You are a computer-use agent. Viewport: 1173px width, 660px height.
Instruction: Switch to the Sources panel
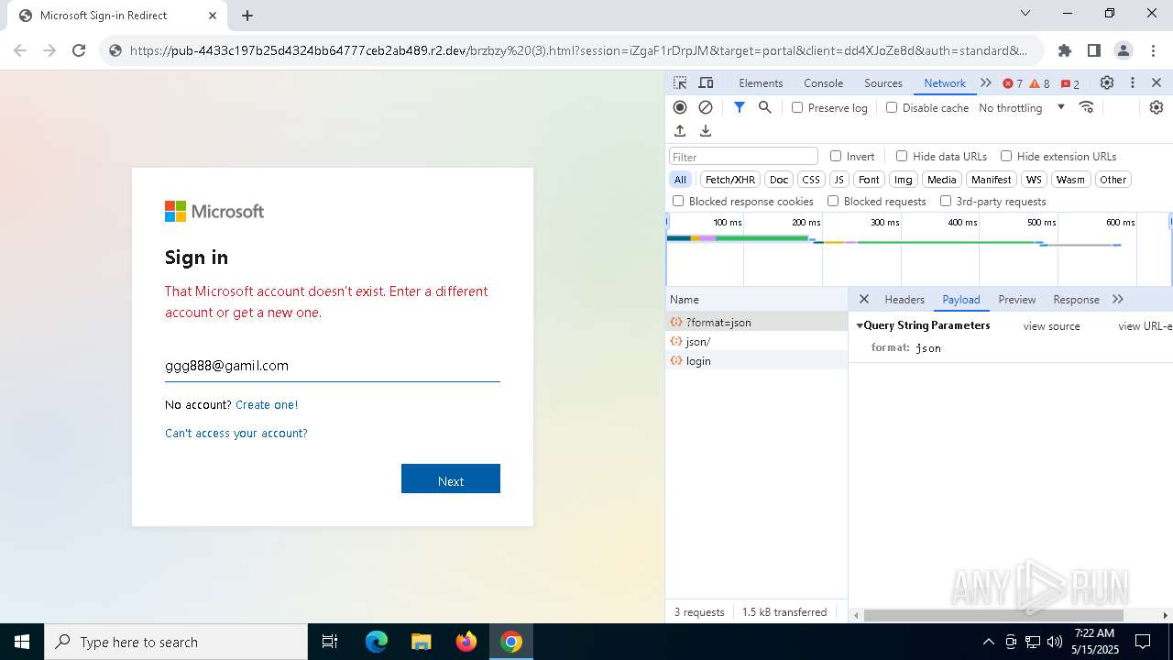(883, 82)
